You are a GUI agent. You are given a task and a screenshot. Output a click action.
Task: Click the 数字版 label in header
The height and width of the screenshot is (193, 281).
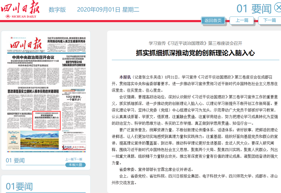[x=57, y=10]
